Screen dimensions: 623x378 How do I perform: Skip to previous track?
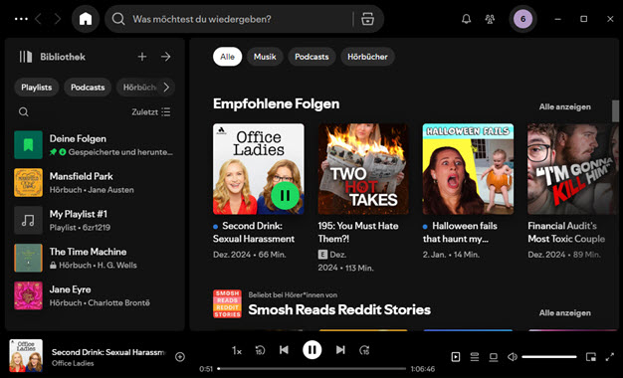point(284,350)
